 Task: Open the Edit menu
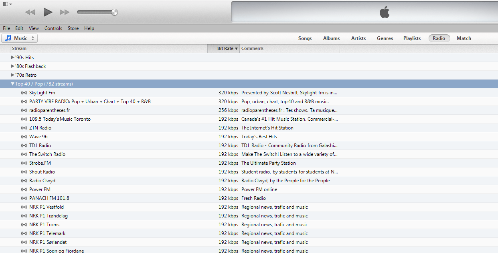[x=19, y=28]
